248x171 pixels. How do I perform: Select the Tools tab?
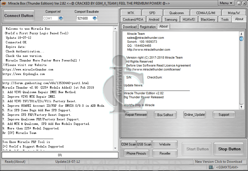click(x=225, y=19)
